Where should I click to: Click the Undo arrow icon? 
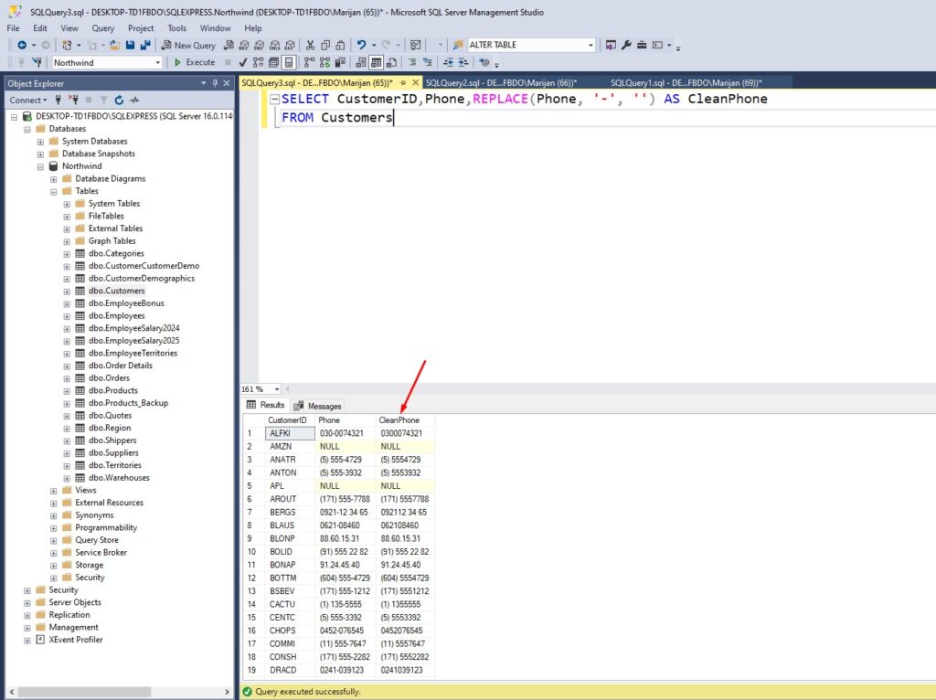pos(361,45)
